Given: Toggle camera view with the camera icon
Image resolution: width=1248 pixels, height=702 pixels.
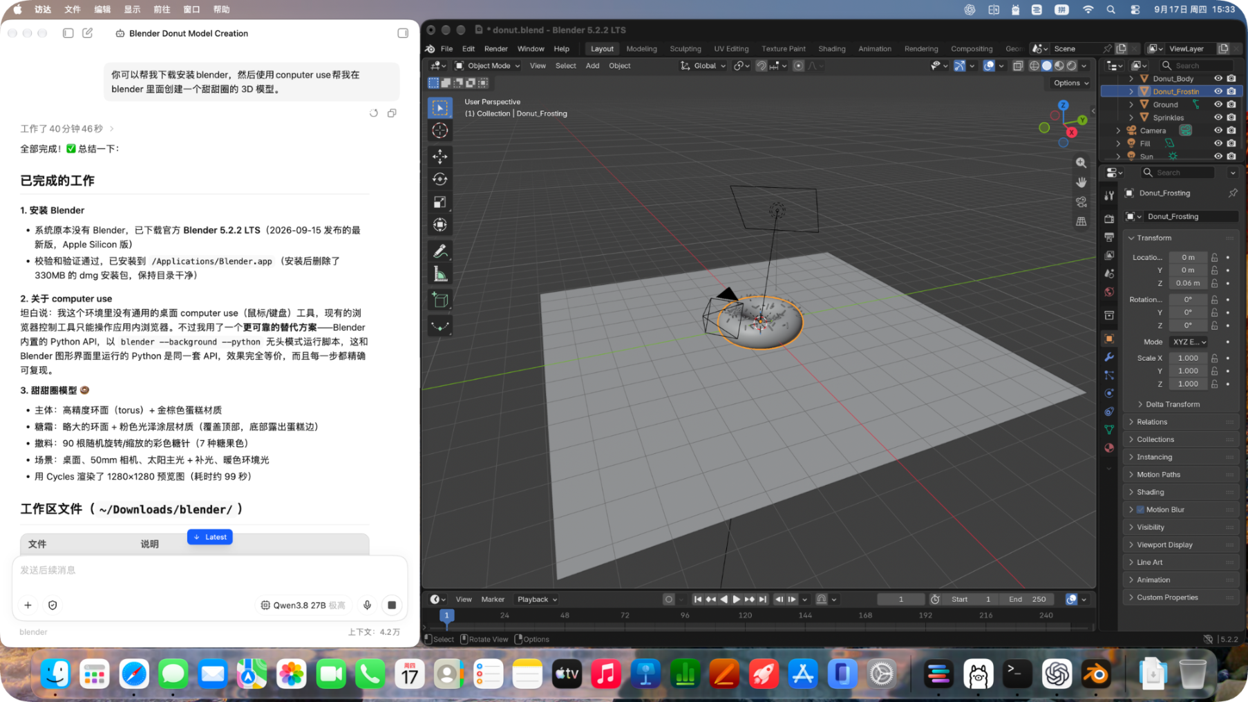Looking at the screenshot, I should tap(1081, 202).
